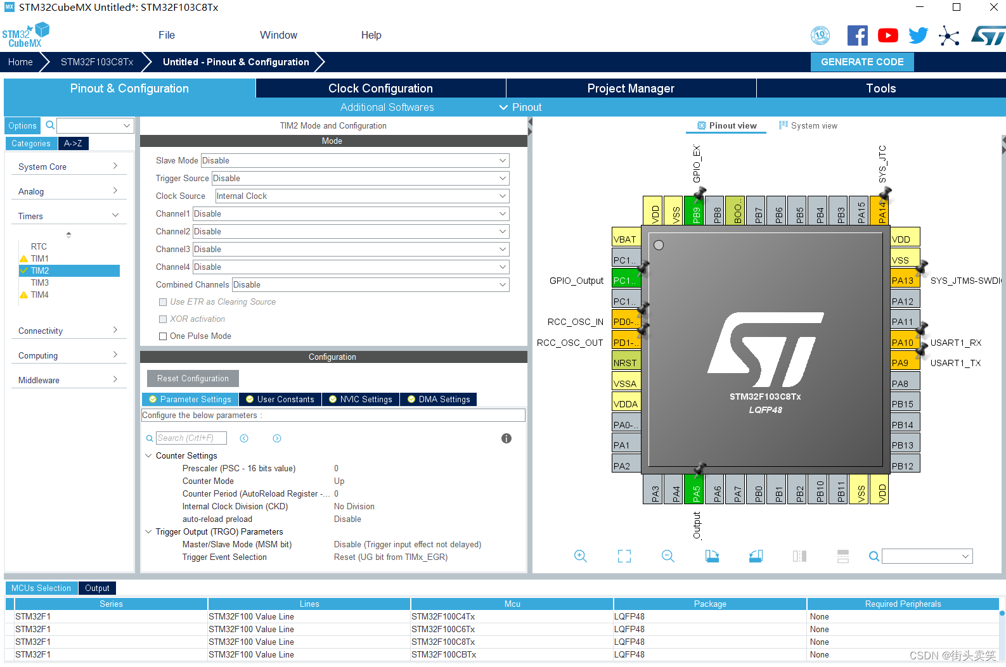Click the parameter search magnifier icon
Image resolution: width=1006 pixels, height=667 pixels.
tap(150, 438)
